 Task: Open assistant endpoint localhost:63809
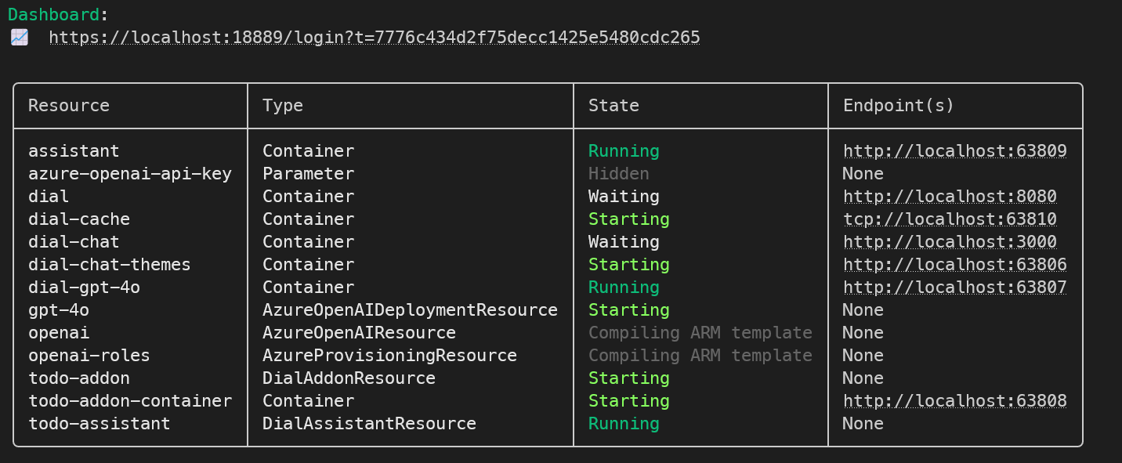tap(955, 150)
